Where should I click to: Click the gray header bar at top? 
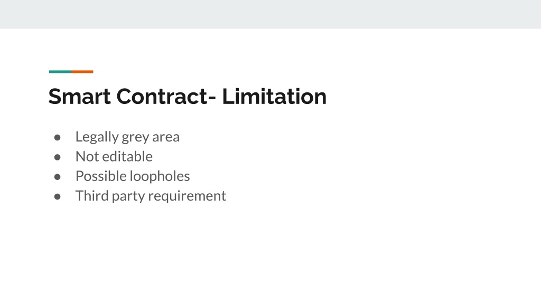coord(270,14)
